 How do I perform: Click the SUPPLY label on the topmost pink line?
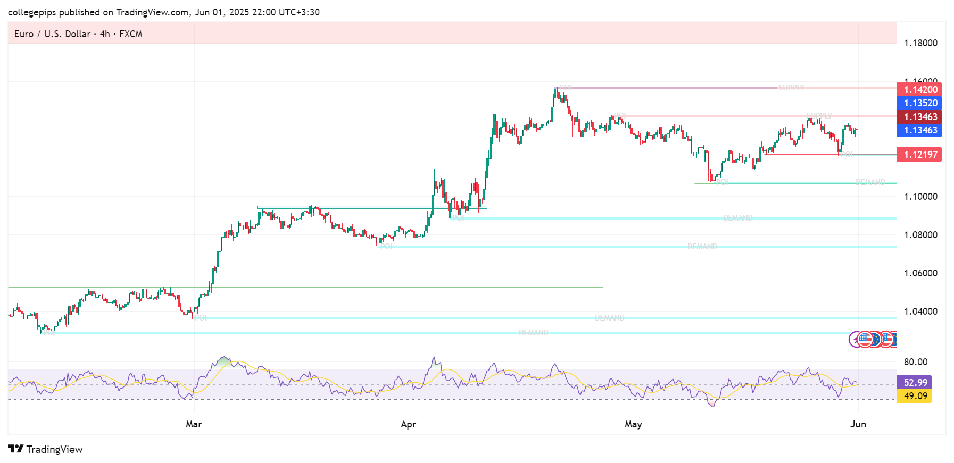point(791,88)
